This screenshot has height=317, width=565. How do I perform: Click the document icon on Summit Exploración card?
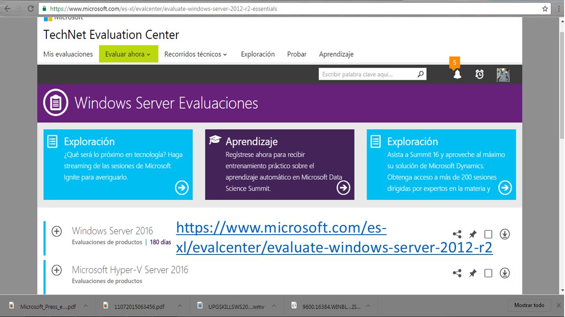(x=376, y=141)
